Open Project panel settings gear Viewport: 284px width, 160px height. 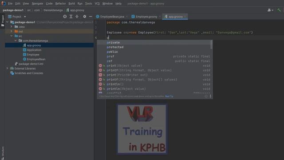(x=85, y=16)
